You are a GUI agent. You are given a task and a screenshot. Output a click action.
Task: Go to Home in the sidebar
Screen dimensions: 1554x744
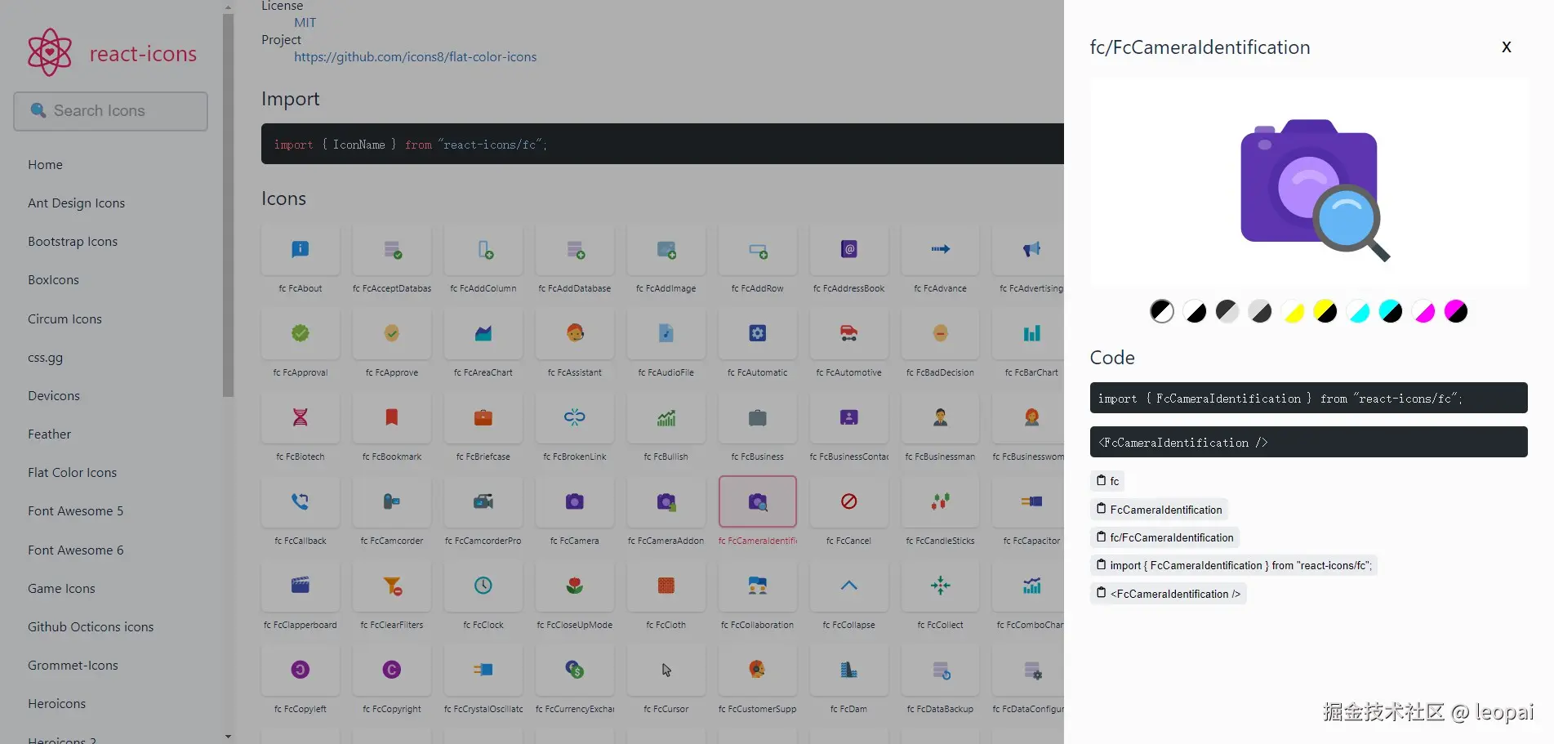pyautogui.click(x=45, y=165)
